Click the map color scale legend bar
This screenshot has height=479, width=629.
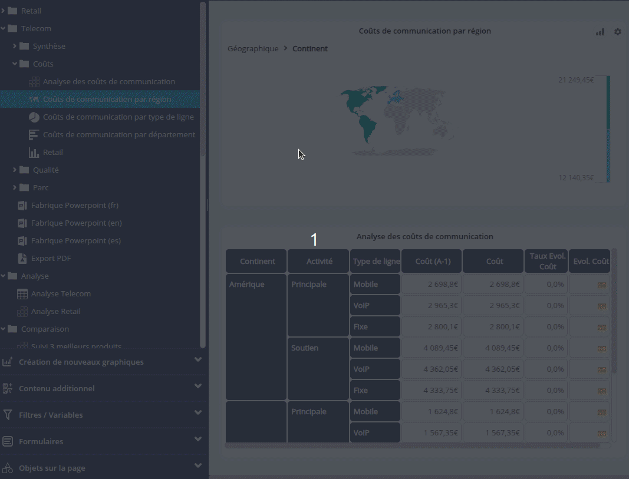click(608, 128)
